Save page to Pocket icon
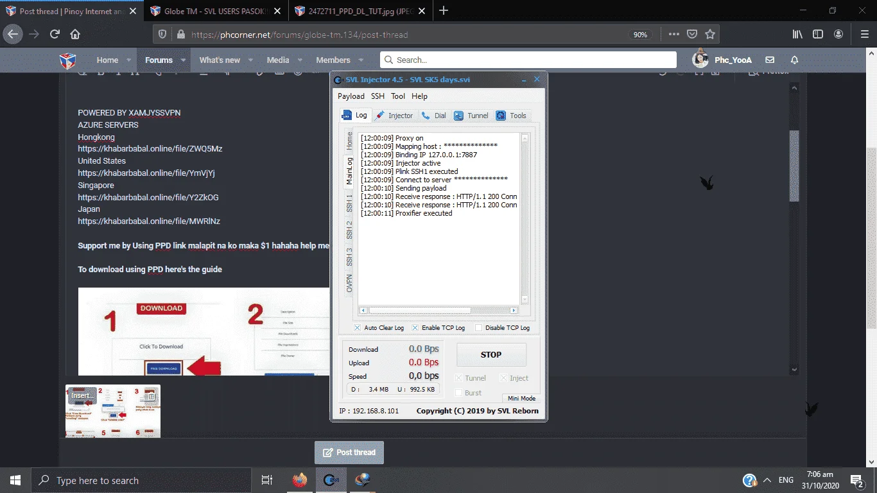Viewport: 877px width, 493px height. [x=692, y=35]
